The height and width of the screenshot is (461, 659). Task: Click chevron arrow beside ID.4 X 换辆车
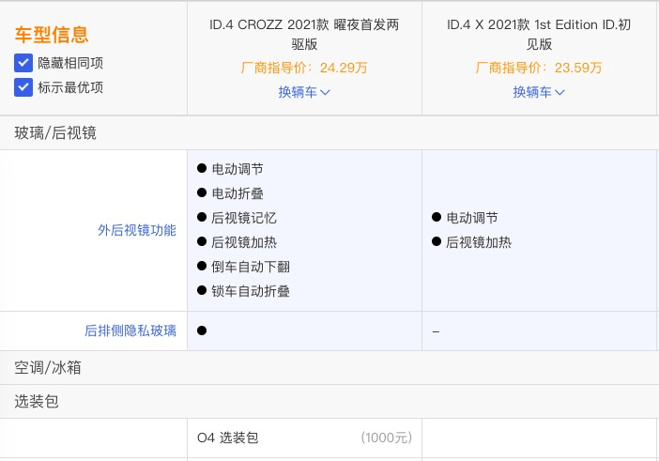pos(559,92)
